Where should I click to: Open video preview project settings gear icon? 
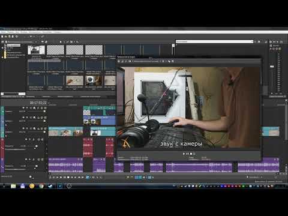119,61
